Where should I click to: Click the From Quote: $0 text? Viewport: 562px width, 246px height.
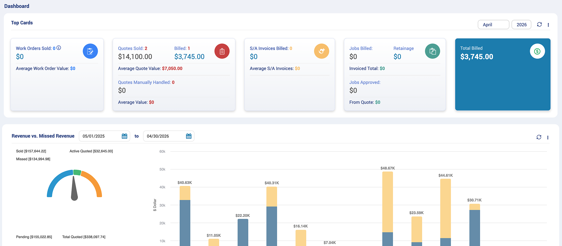[365, 102]
